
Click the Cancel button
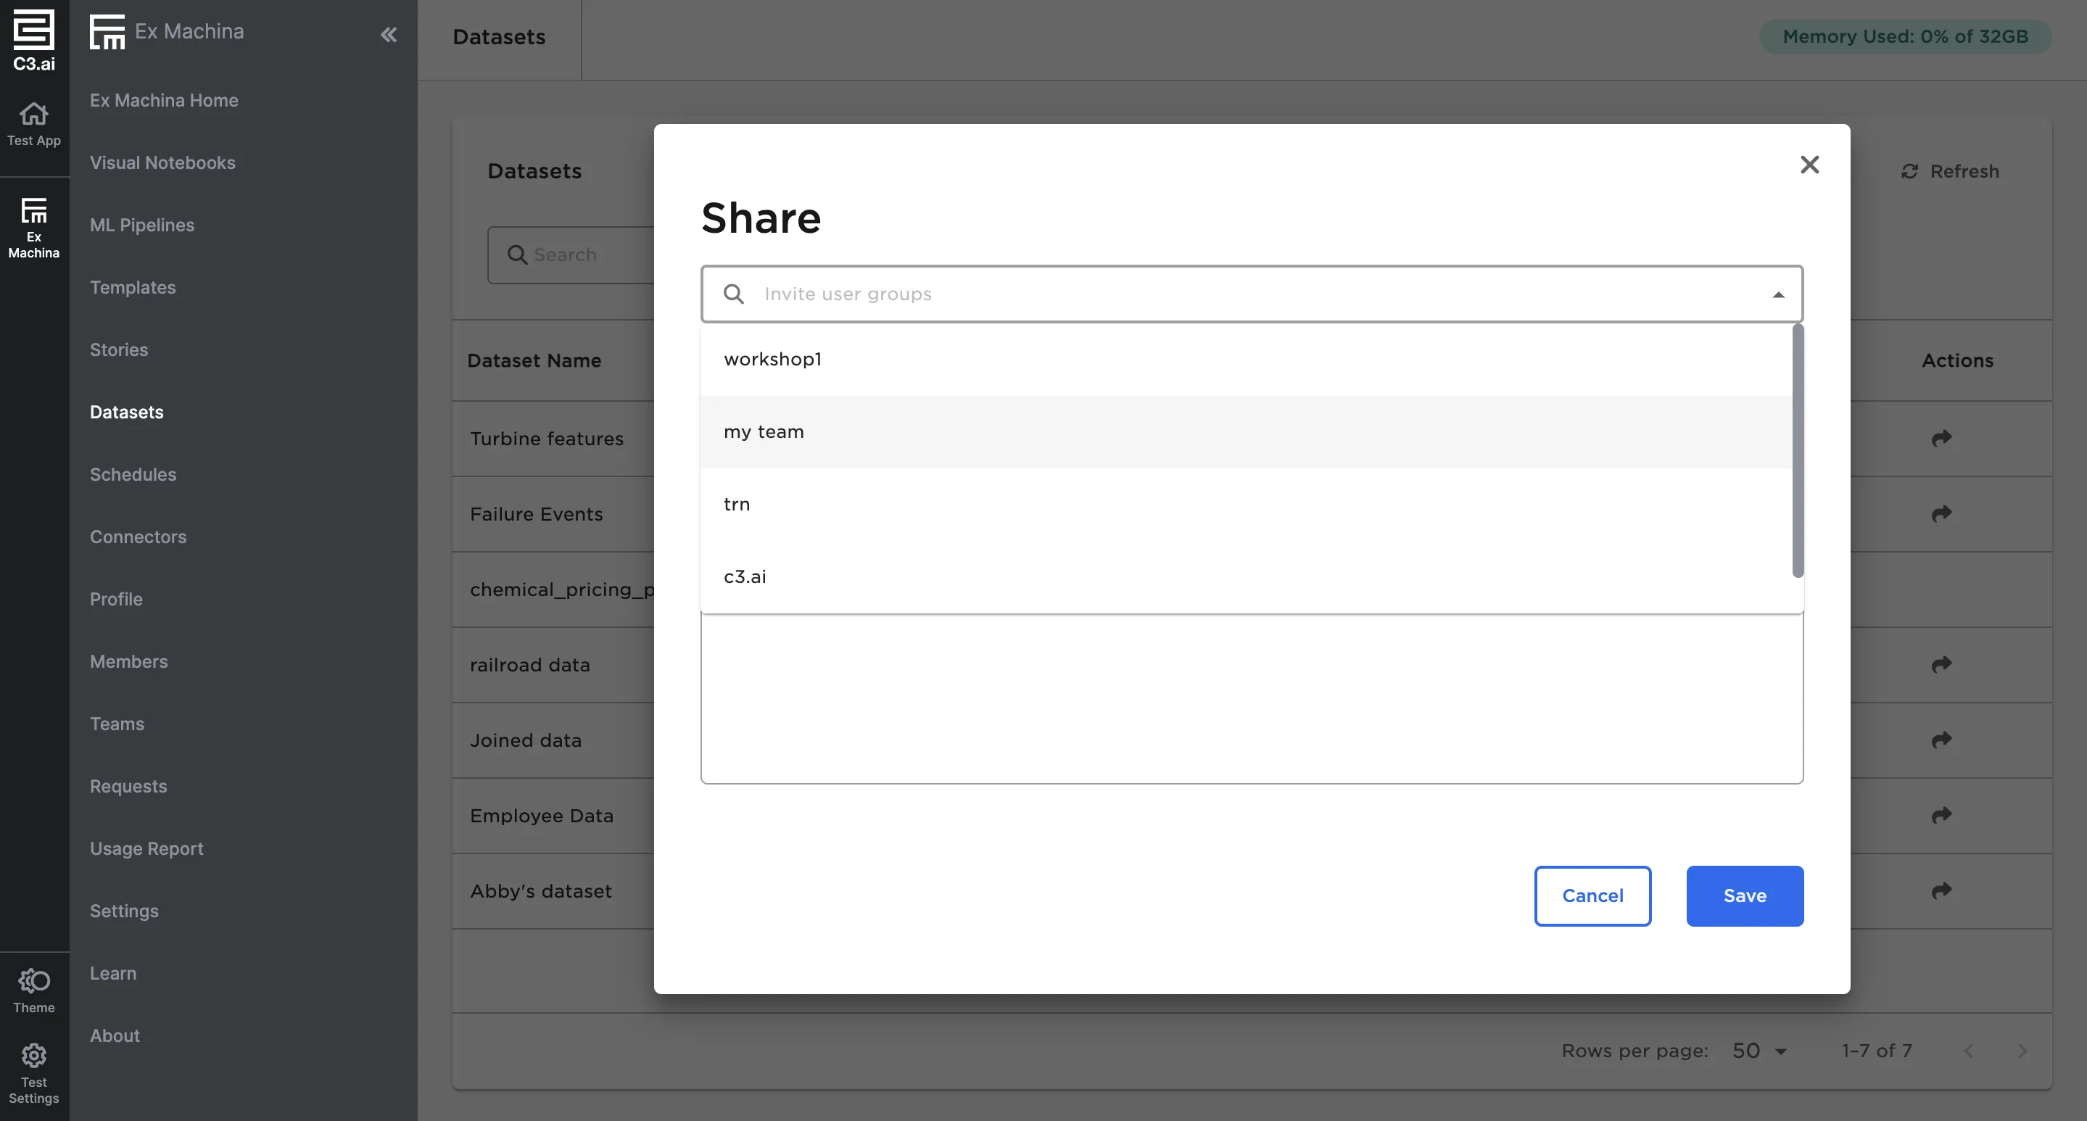coord(1592,895)
